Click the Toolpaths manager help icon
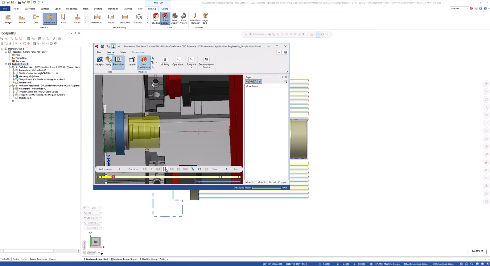The width and height of the screenshot is (490, 266). pyautogui.click(x=60, y=39)
